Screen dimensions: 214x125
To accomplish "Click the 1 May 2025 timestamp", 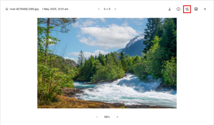I will [55, 9].
